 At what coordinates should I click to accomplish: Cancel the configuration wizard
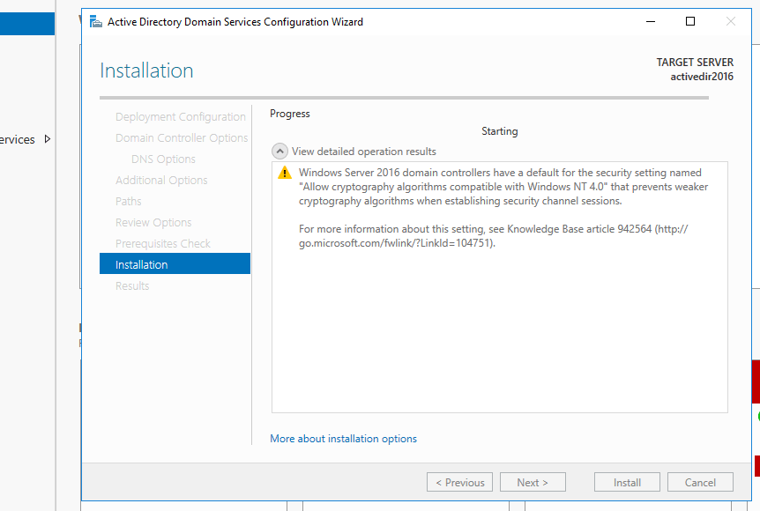[700, 483]
